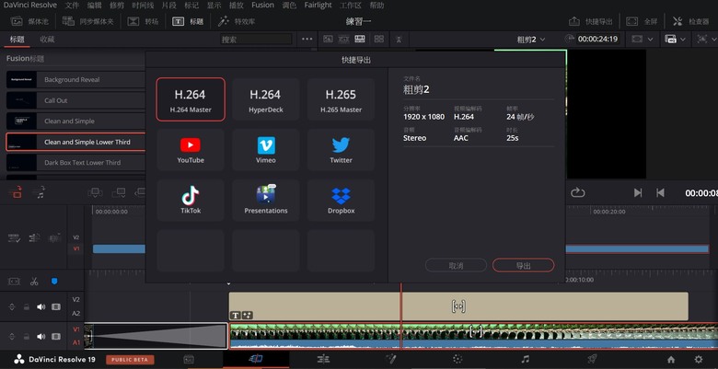718x369 pixels.
Task: Mute track V1/A1 audio speaker
Action: click(41, 337)
